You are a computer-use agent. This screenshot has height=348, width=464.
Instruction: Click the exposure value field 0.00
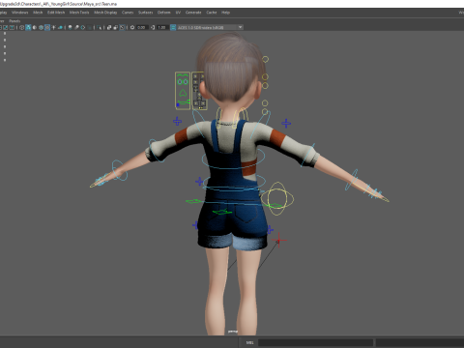coord(142,27)
